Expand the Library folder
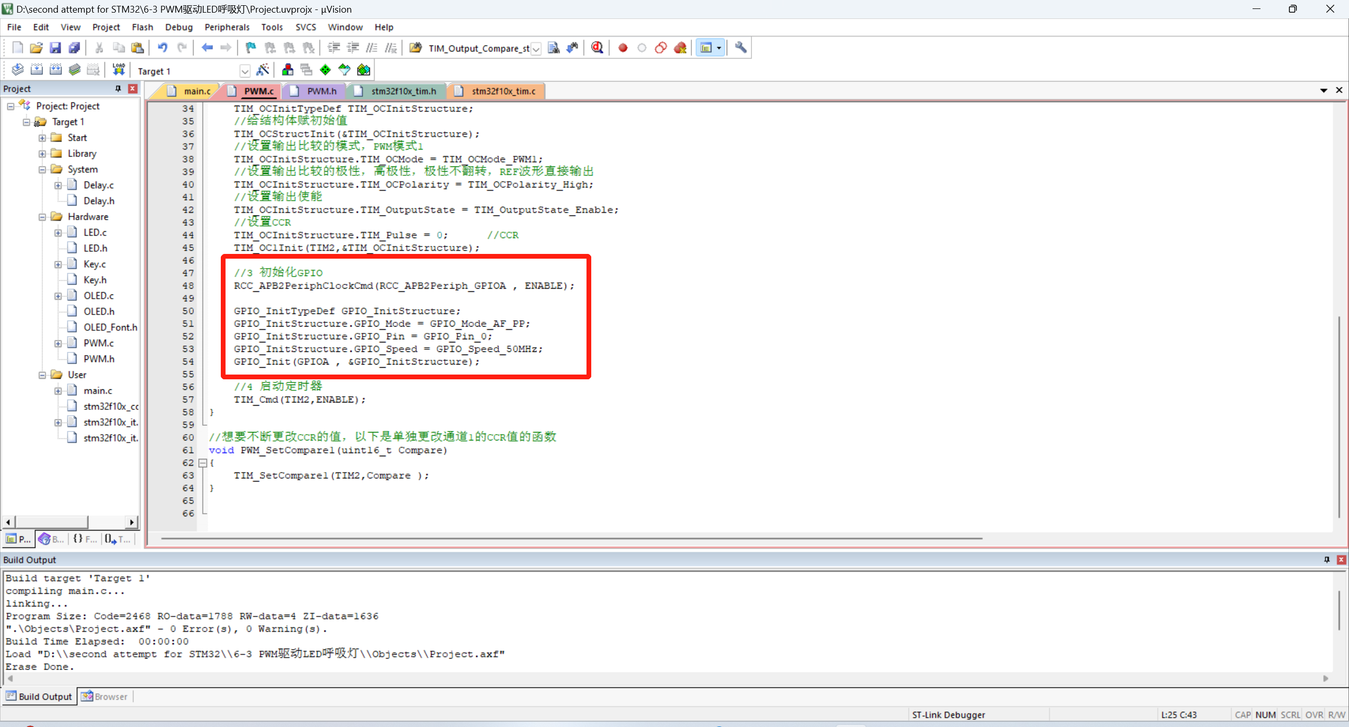Viewport: 1349px width, 727px height. [42, 154]
